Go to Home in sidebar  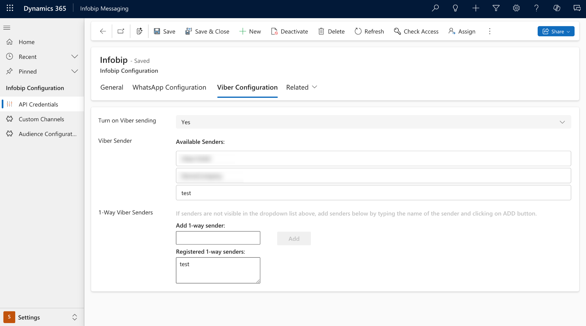[42, 42]
